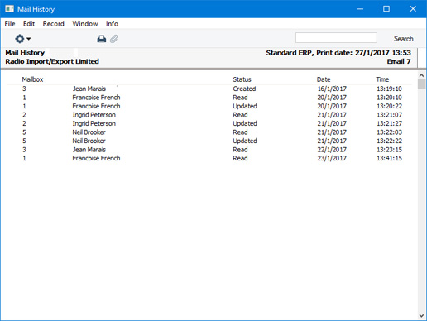Maximize the Mail History window
Image resolution: width=427 pixels, height=321 pixels.
pos(386,9)
